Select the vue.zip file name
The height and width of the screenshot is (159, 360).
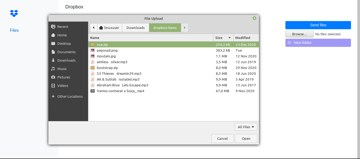pyautogui.click(x=102, y=44)
